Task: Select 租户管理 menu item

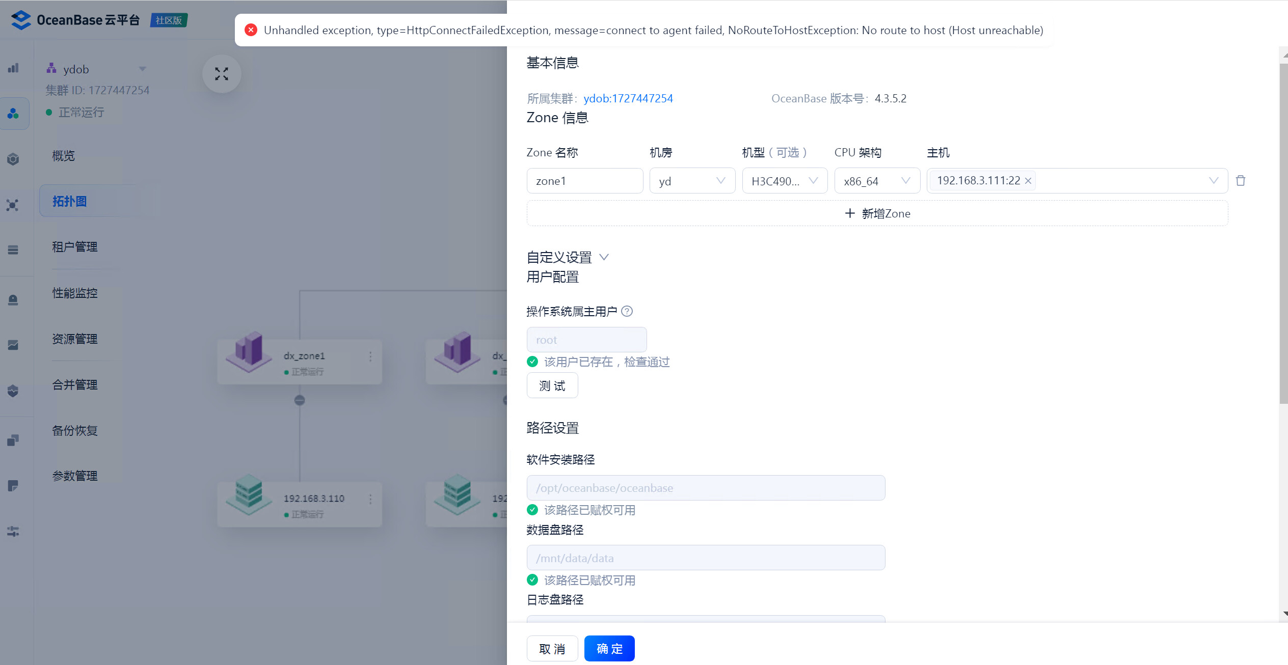Action: click(75, 247)
